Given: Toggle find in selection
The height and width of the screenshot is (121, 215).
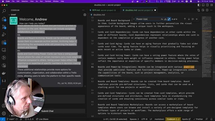Looking at the screenshot, I should coord(192,19).
